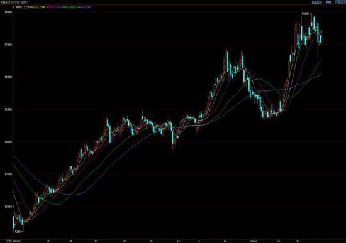
Task: Click the MA5 moving average label
Action: [23, 8]
